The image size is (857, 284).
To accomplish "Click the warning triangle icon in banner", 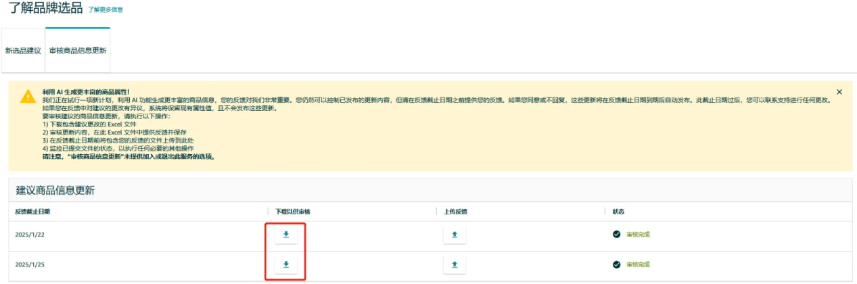I will pos(28,95).
